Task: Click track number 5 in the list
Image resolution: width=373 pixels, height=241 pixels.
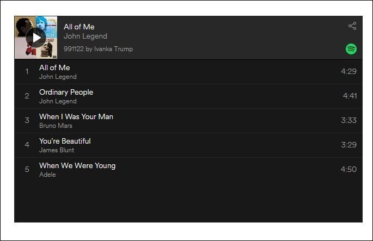Action: point(27,169)
